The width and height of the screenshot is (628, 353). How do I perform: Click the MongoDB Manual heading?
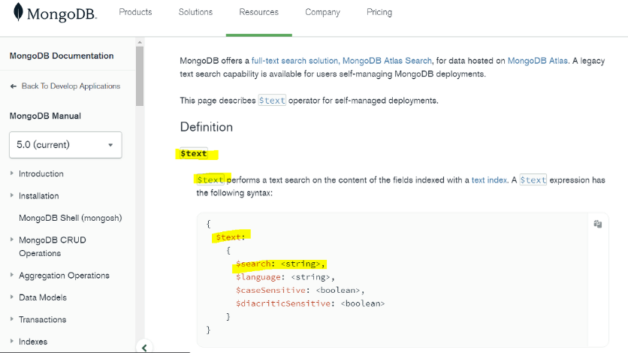pyautogui.click(x=45, y=116)
